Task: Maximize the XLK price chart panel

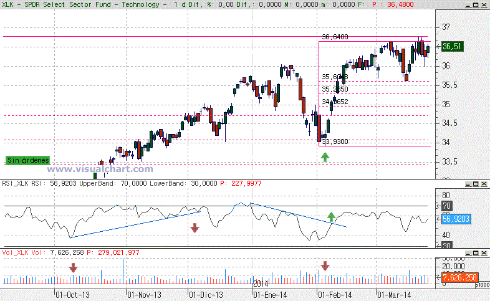Action: (x=476, y=5)
